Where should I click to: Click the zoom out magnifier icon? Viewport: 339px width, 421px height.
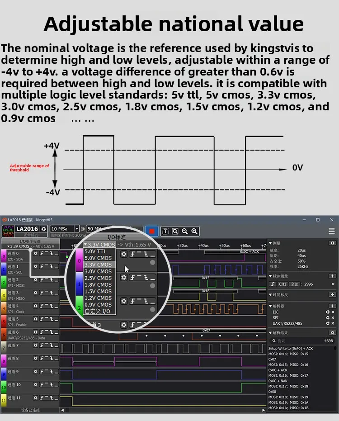tap(185, 231)
